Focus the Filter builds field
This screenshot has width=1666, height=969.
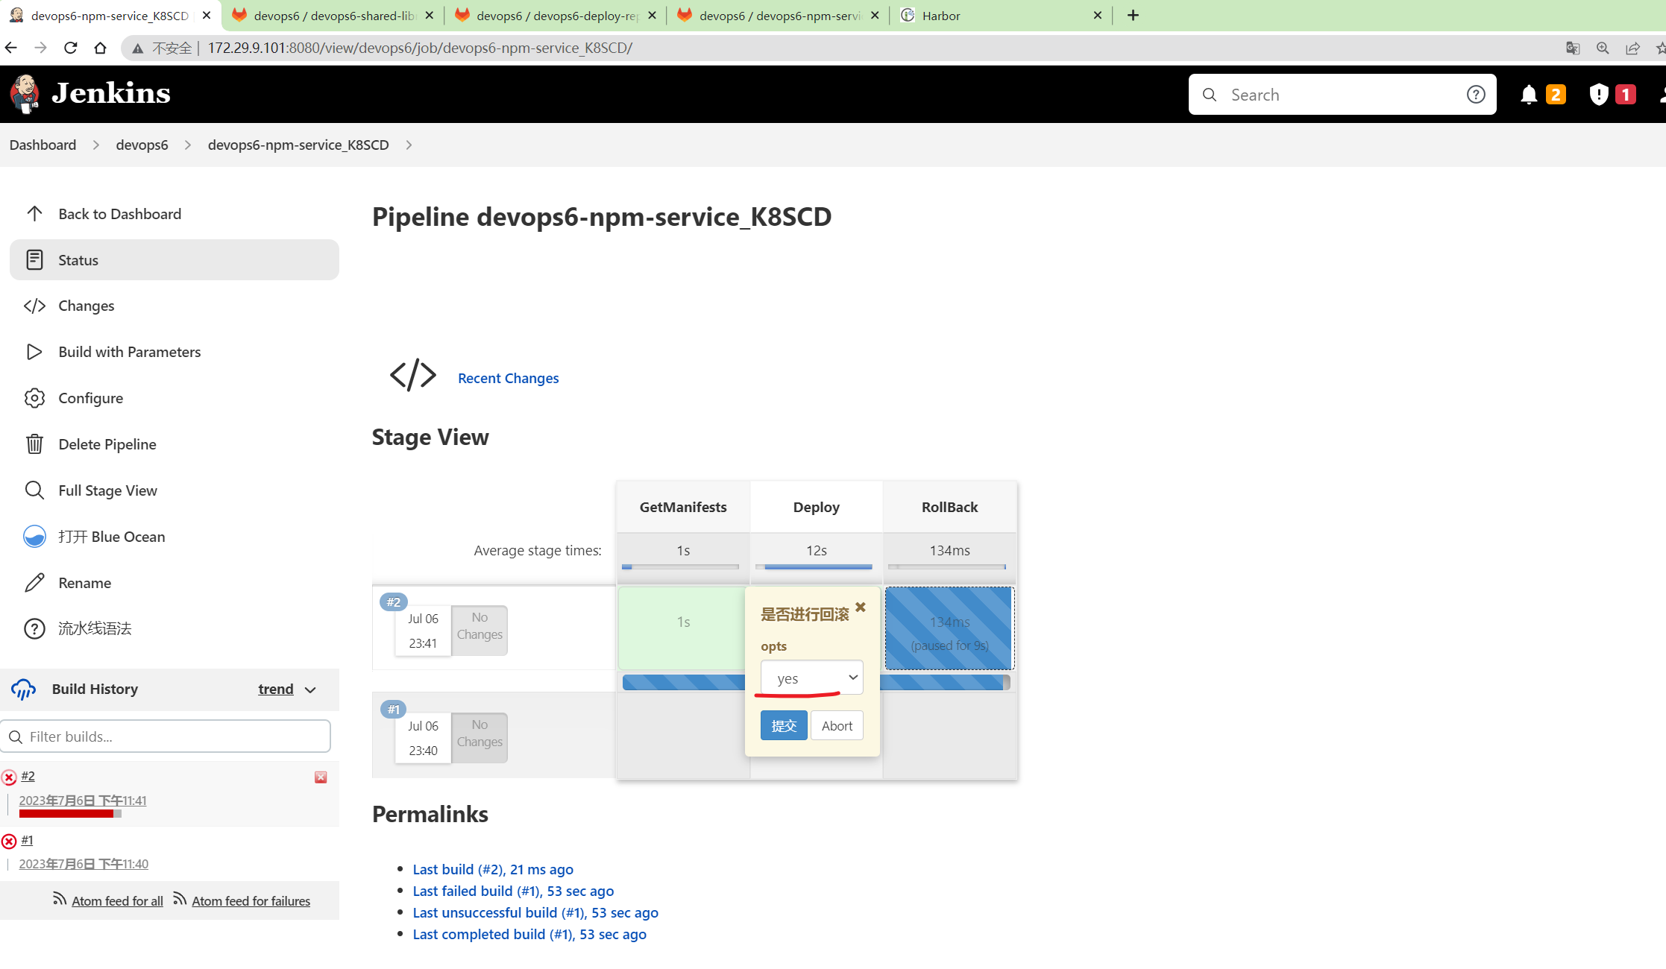pos(166,736)
